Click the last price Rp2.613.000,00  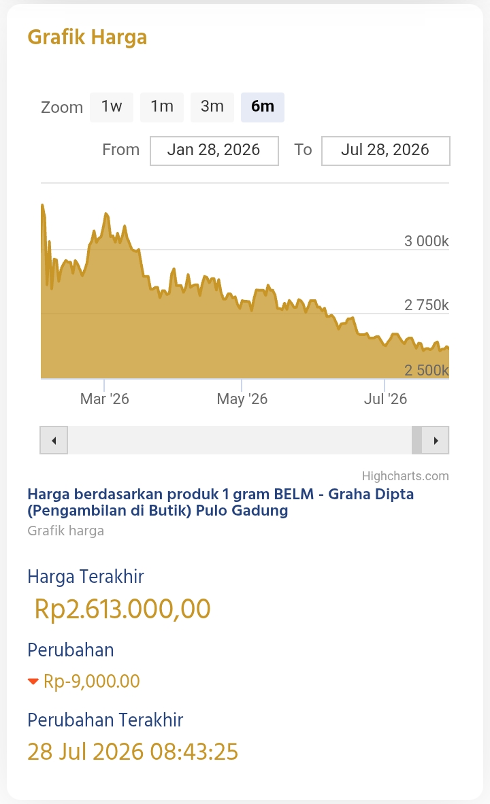122,609
